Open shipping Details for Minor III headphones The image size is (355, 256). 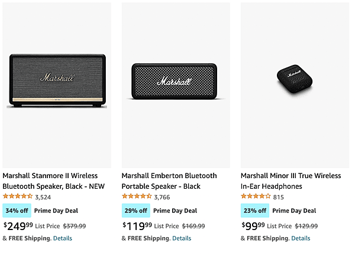[x=301, y=238]
